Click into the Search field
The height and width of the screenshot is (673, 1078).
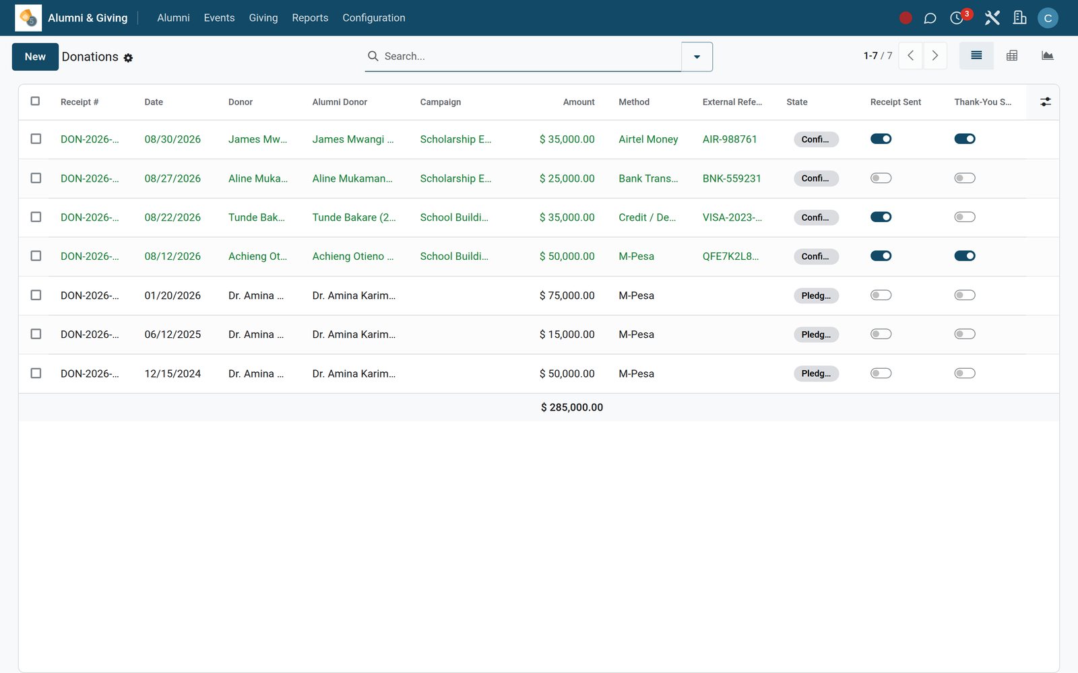[531, 57]
